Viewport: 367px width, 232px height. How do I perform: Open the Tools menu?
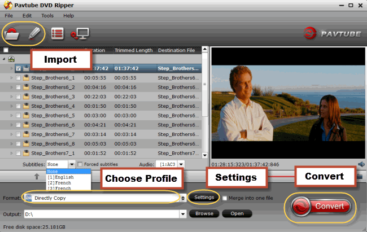(47, 16)
